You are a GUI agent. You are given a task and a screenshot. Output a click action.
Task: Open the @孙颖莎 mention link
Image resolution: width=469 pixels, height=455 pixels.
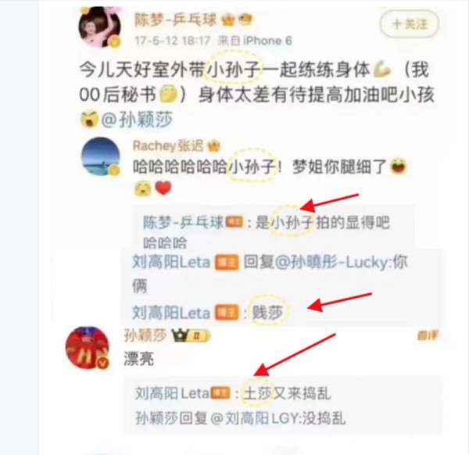click(x=137, y=120)
